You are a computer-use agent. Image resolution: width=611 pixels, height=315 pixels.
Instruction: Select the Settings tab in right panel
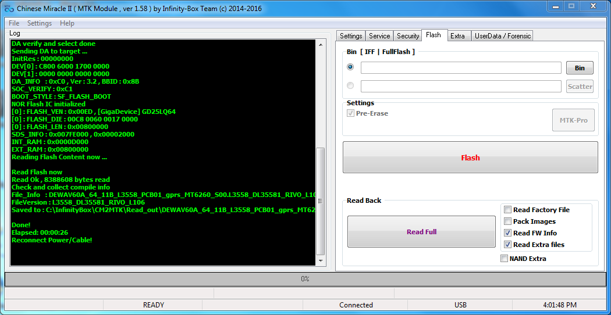[351, 36]
